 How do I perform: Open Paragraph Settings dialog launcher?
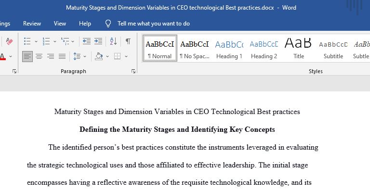(133, 71)
